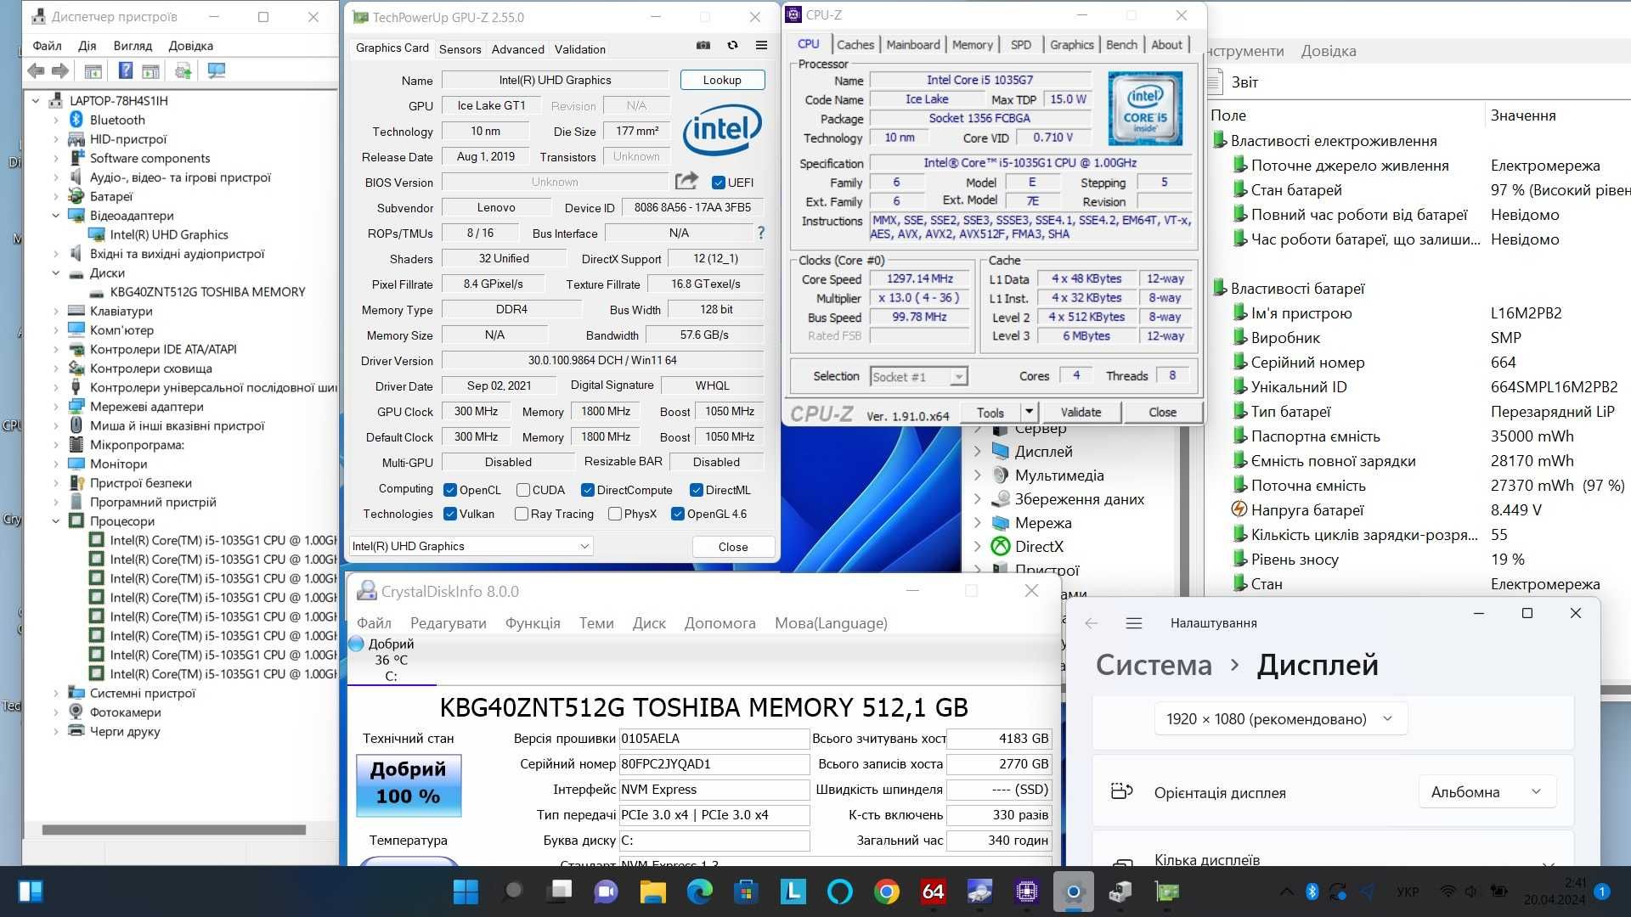Click the monitor scan icon in Device Manager toolbar
1631x917 pixels.
(x=217, y=70)
